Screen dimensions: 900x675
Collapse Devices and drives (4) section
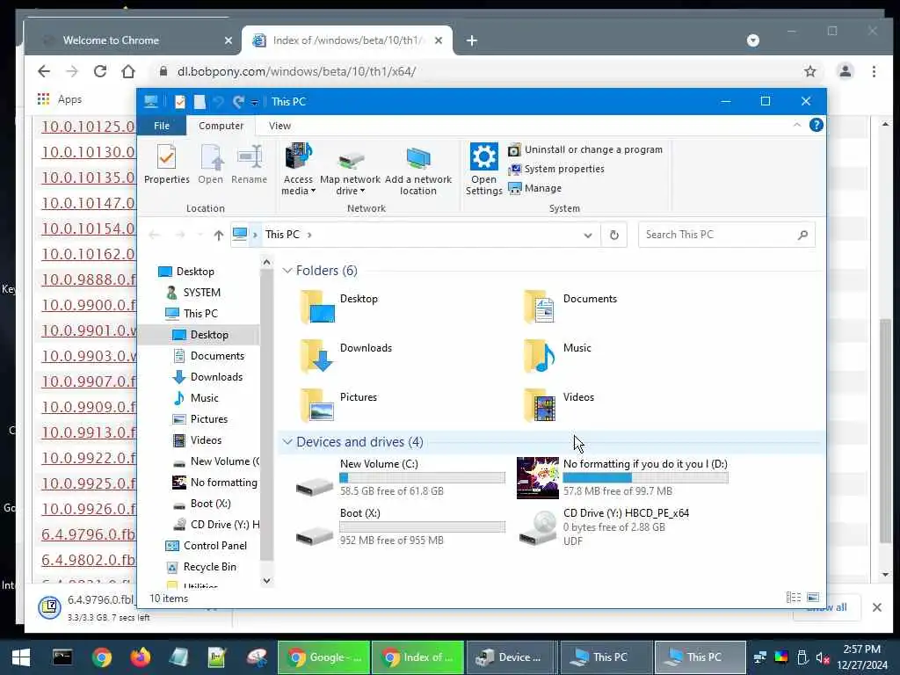pos(287,442)
